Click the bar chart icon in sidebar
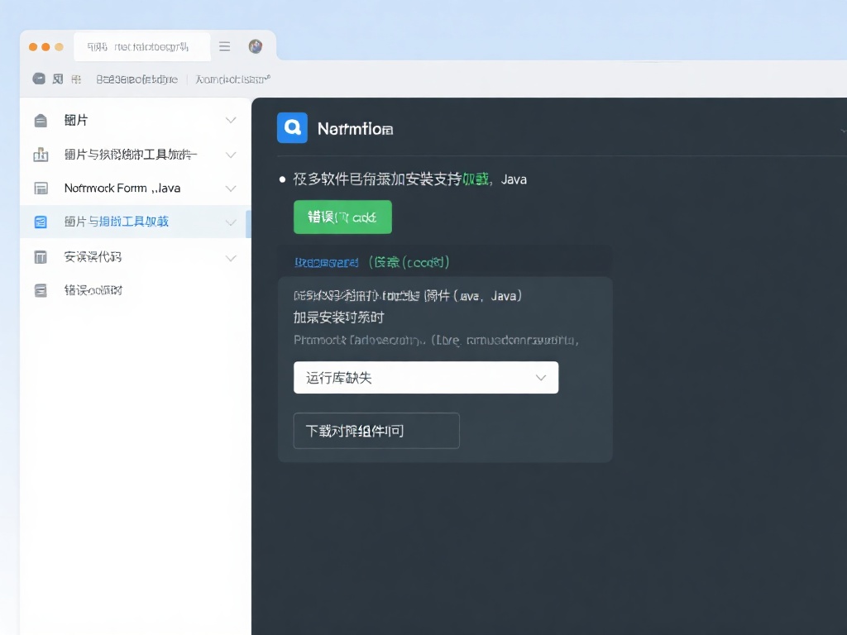 (x=41, y=155)
